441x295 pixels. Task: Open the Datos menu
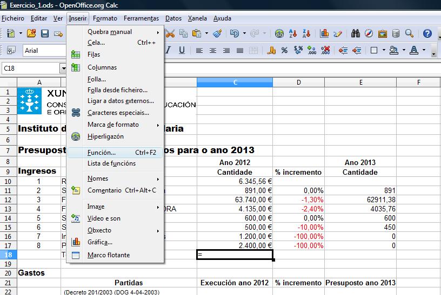(173, 18)
